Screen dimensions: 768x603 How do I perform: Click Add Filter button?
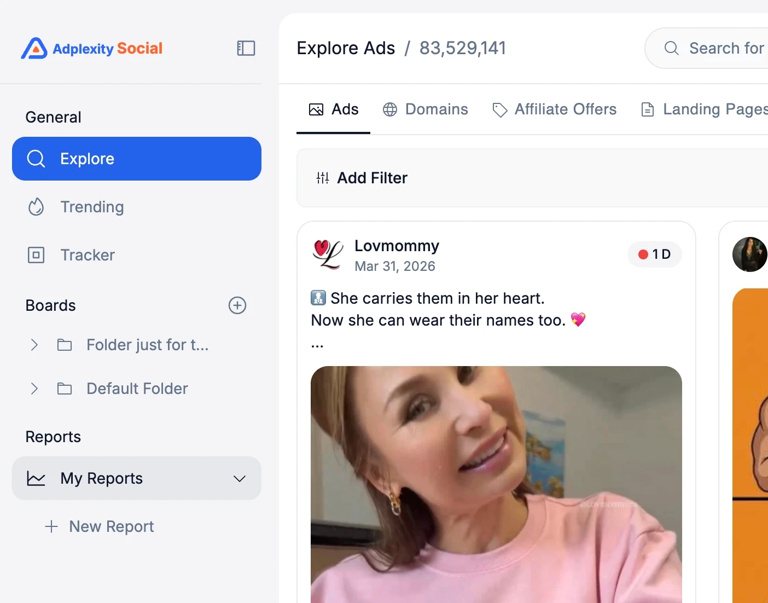(362, 178)
